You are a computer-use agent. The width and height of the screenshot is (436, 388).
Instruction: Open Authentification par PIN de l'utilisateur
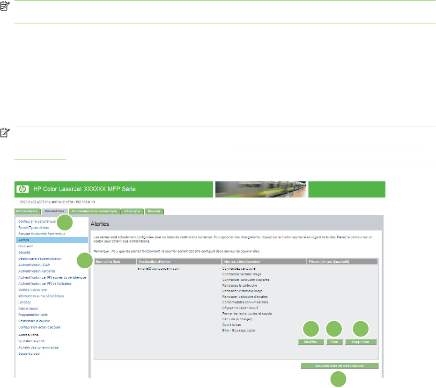click(45, 284)
